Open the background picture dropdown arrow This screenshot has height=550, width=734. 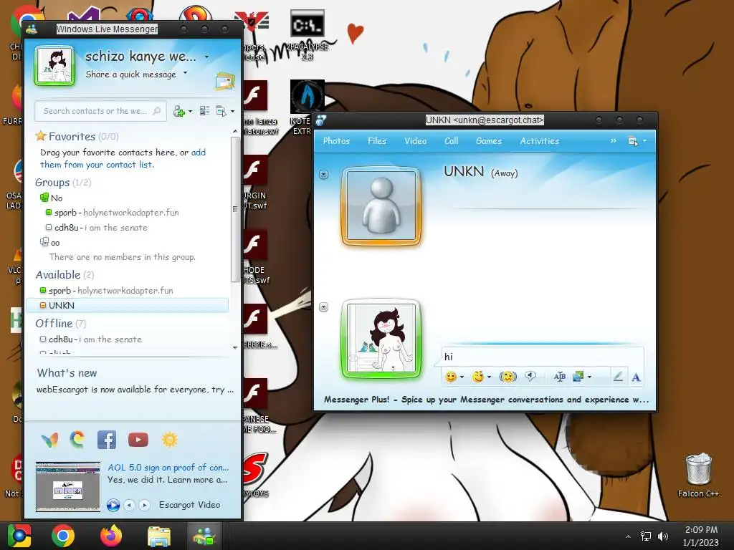(x=589, y=377)
